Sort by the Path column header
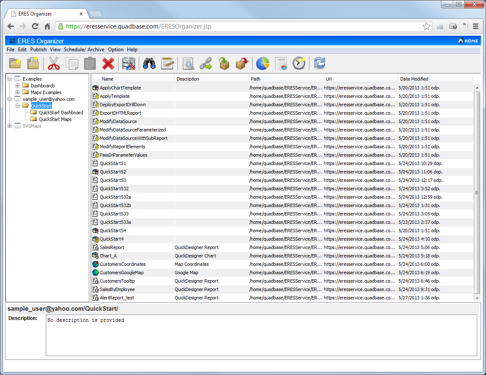Screen dimensions: 486x375 (x=286, y=79)
